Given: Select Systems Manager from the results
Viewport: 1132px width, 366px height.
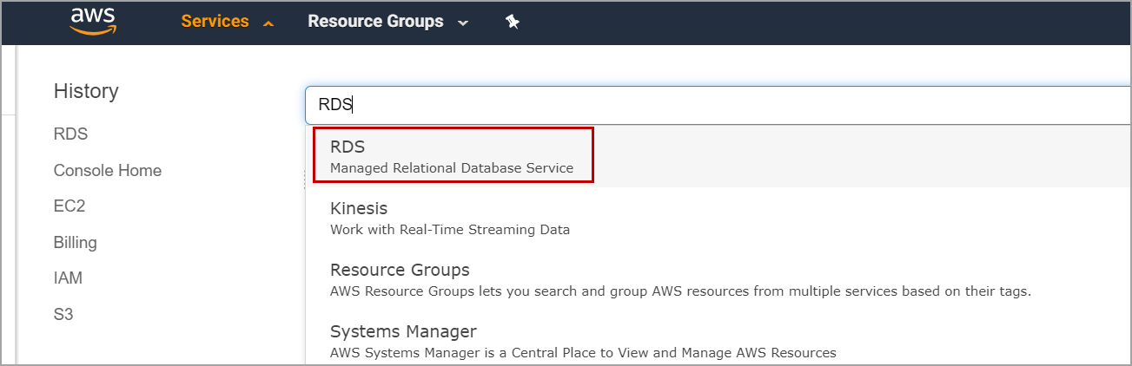Looking at the screenshot, I should [x=403, y=331].
